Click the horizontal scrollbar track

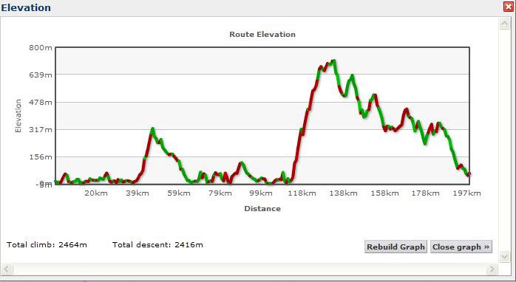pos(249,269)
